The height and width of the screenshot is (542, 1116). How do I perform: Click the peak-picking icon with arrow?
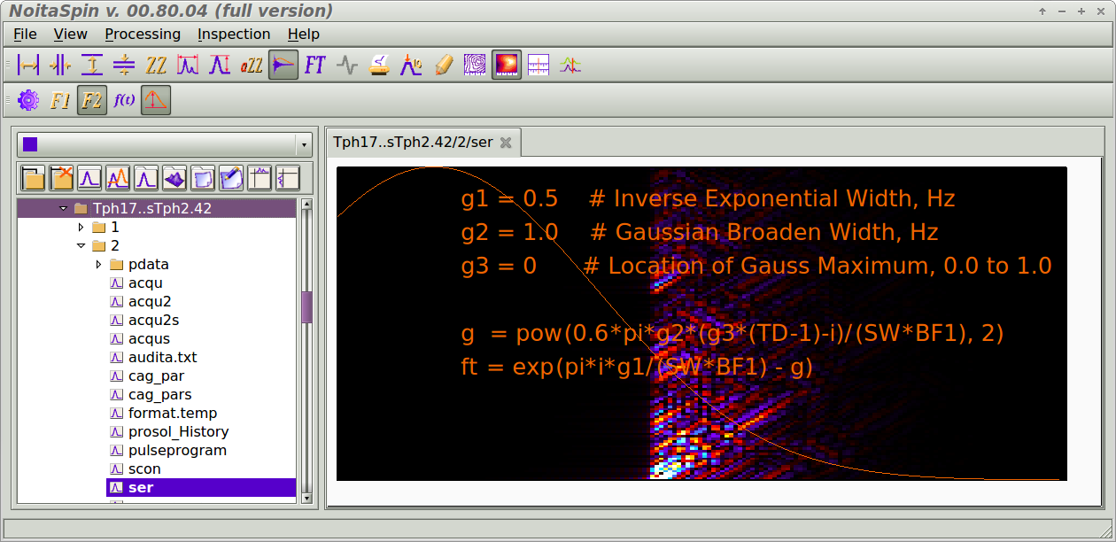(x=411, y=65)
